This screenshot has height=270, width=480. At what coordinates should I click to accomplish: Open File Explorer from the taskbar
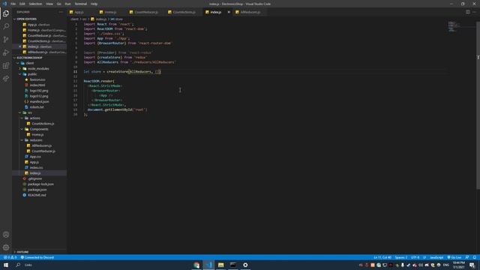pyautogui.click(x=220, y=265)
